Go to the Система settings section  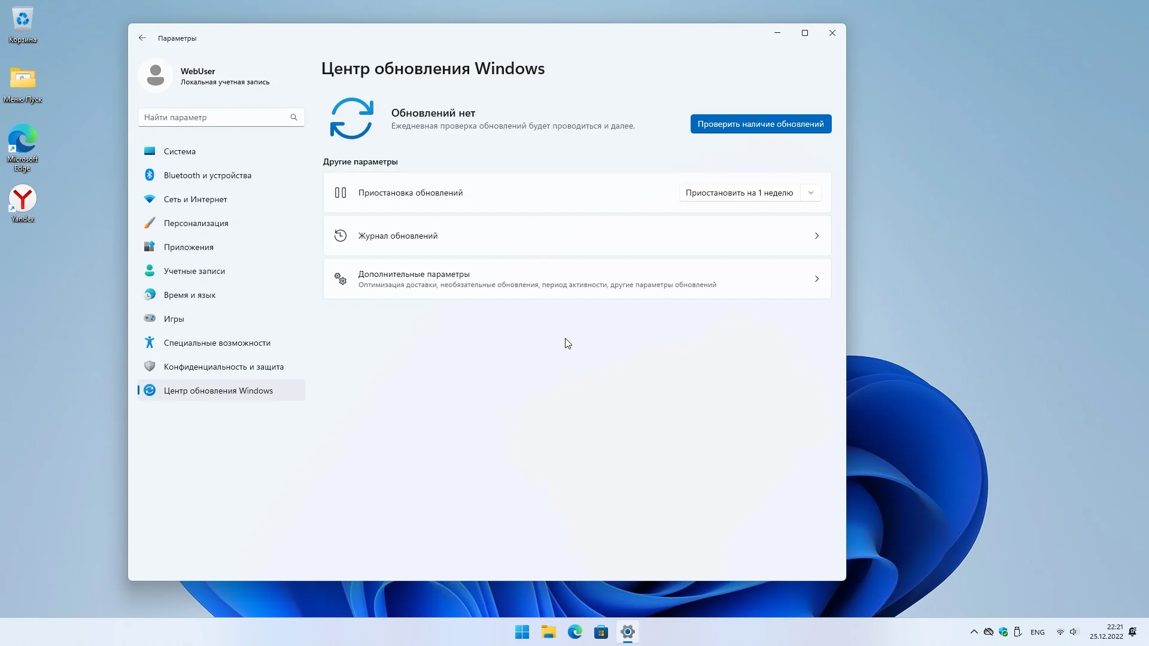tap(180, 151)
